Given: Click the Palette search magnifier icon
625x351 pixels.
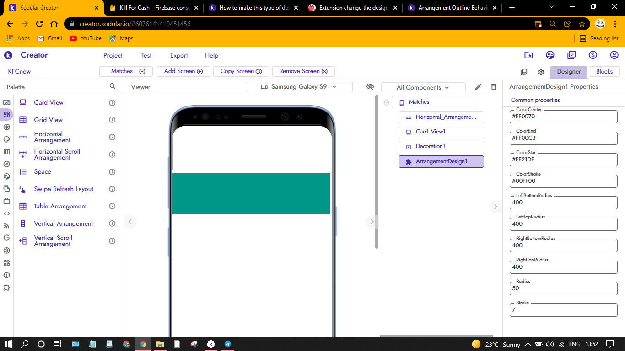Looking at the screenshot, I should [113, 86].
